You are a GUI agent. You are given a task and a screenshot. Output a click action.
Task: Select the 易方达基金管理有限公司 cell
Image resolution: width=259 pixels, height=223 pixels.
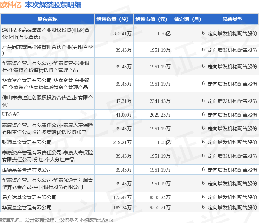tap(47, 197)
